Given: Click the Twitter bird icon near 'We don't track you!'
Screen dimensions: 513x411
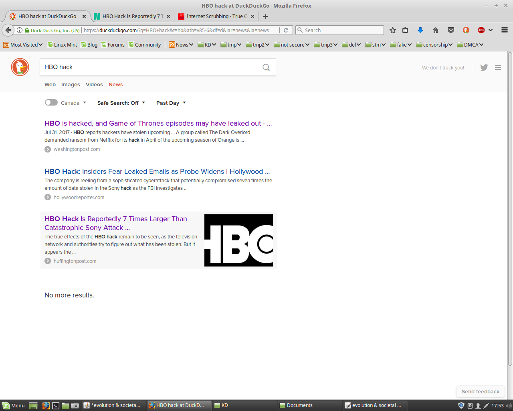Looking at the screenshot, I should coord(484,67).
